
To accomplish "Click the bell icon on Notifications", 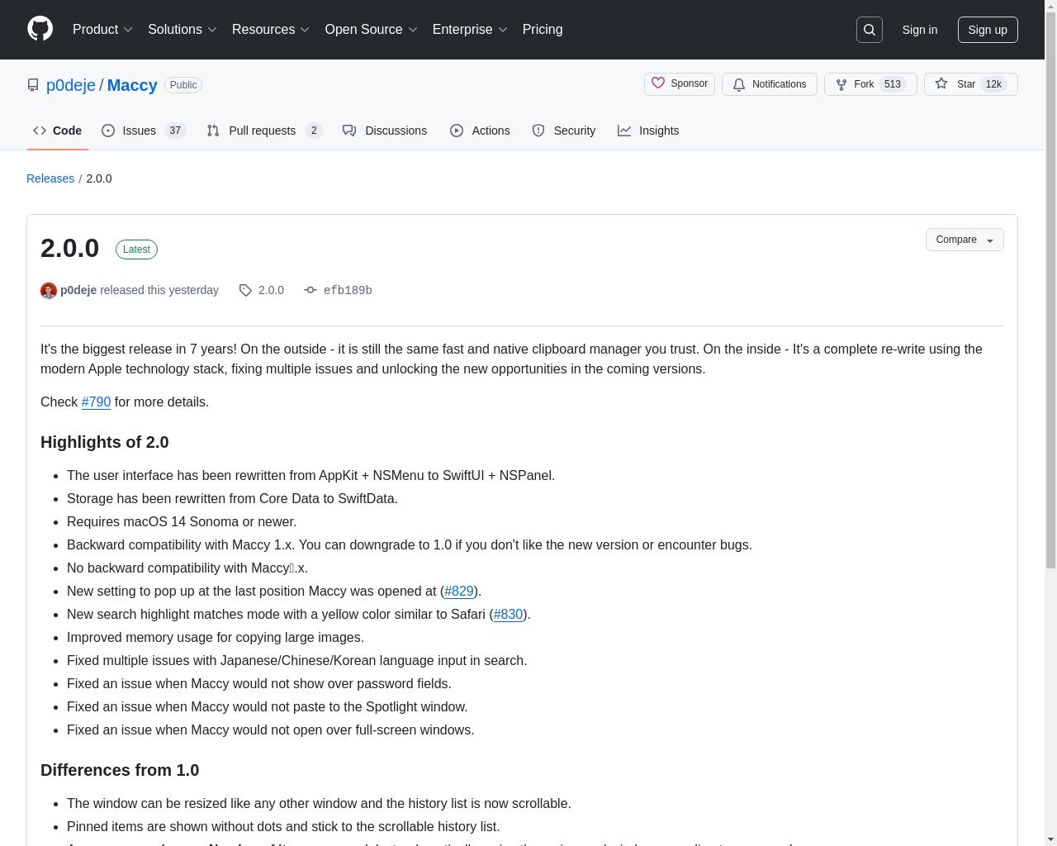I will [x=739, y=84].
